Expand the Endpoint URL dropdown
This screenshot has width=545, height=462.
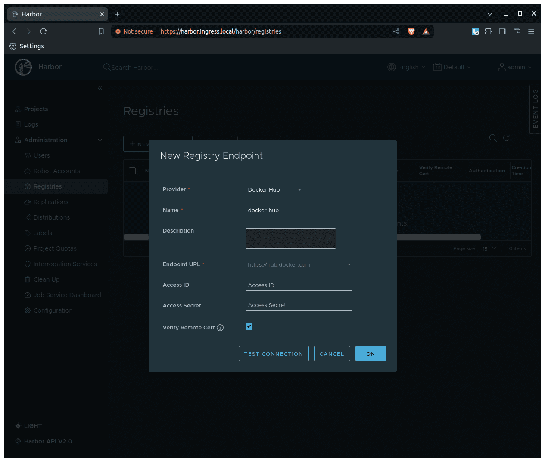pos(299,264)
